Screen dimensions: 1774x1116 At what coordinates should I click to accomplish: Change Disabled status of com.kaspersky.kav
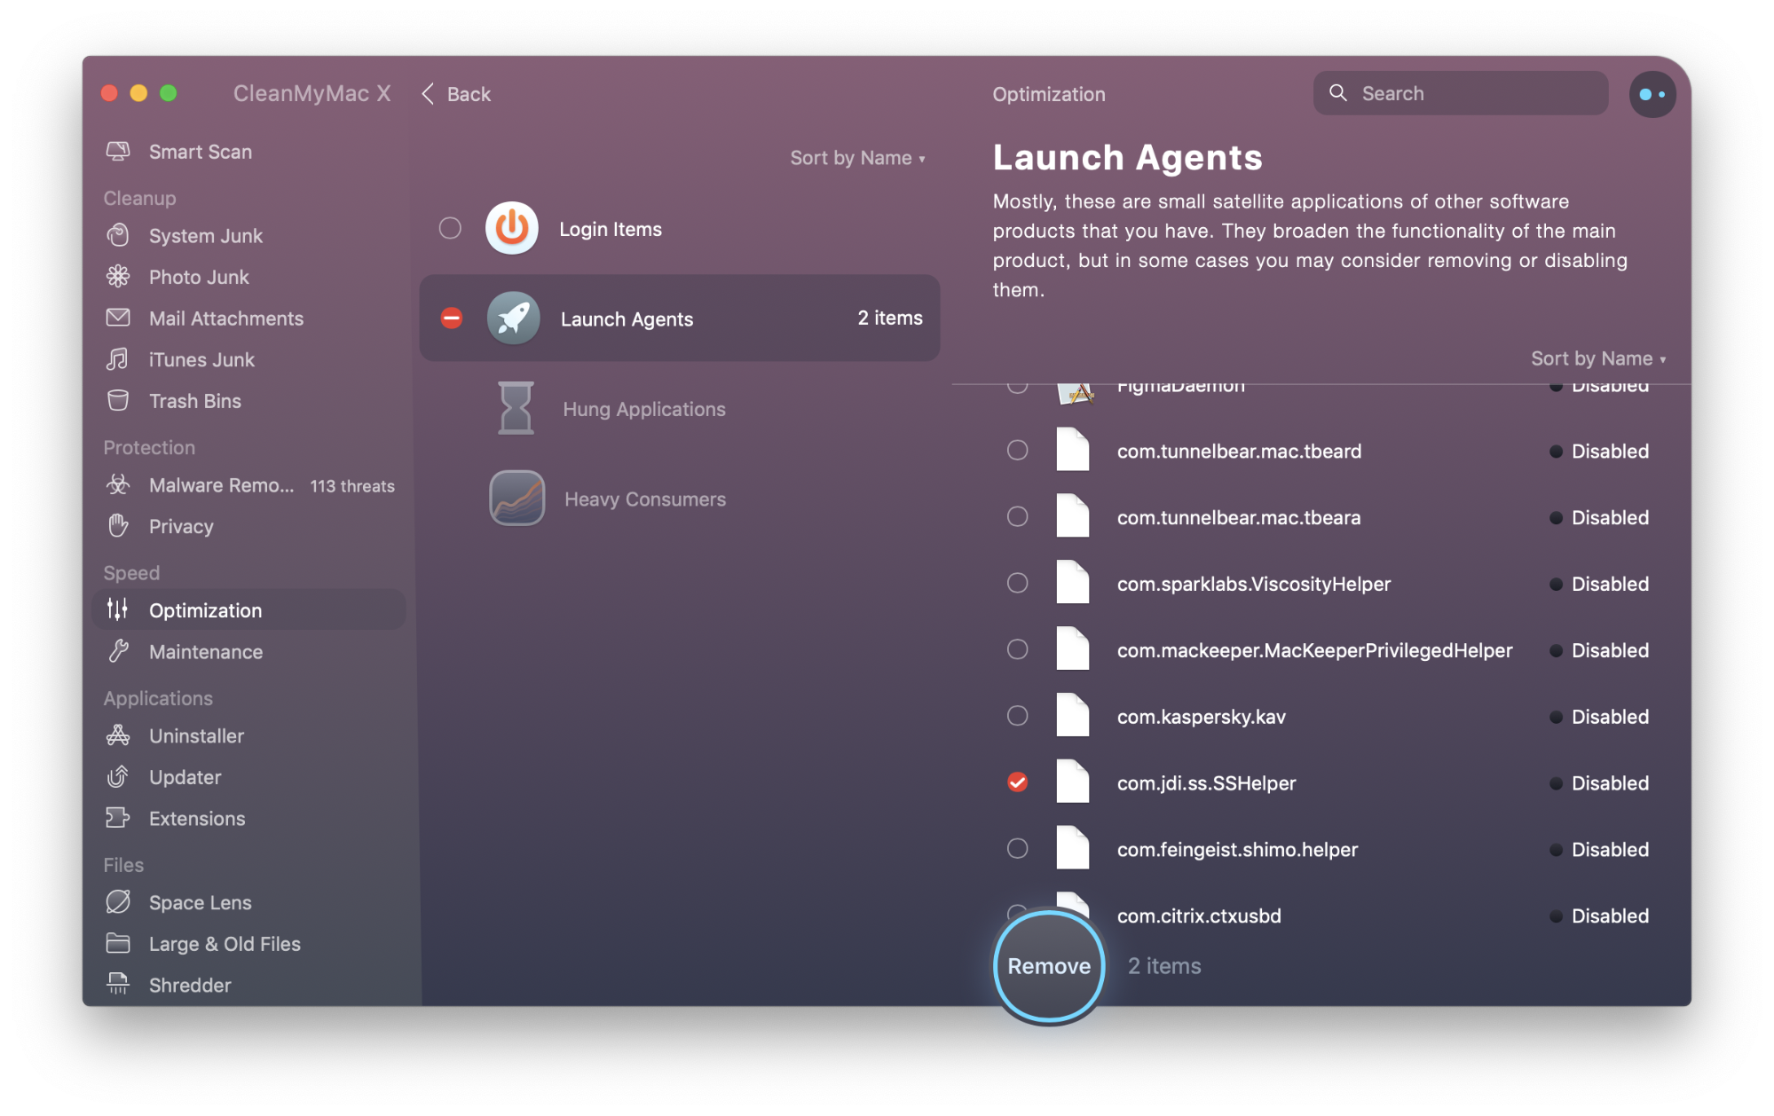click(x=1599, y=716)
